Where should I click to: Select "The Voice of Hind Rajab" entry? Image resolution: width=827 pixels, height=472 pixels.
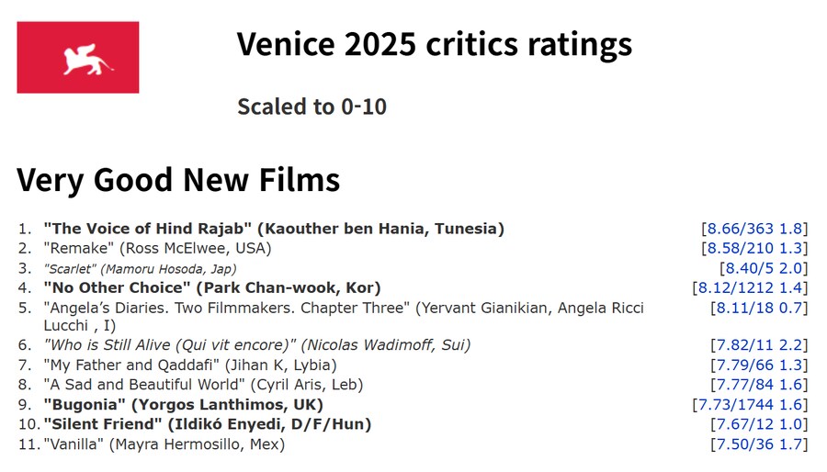point(274,229)
